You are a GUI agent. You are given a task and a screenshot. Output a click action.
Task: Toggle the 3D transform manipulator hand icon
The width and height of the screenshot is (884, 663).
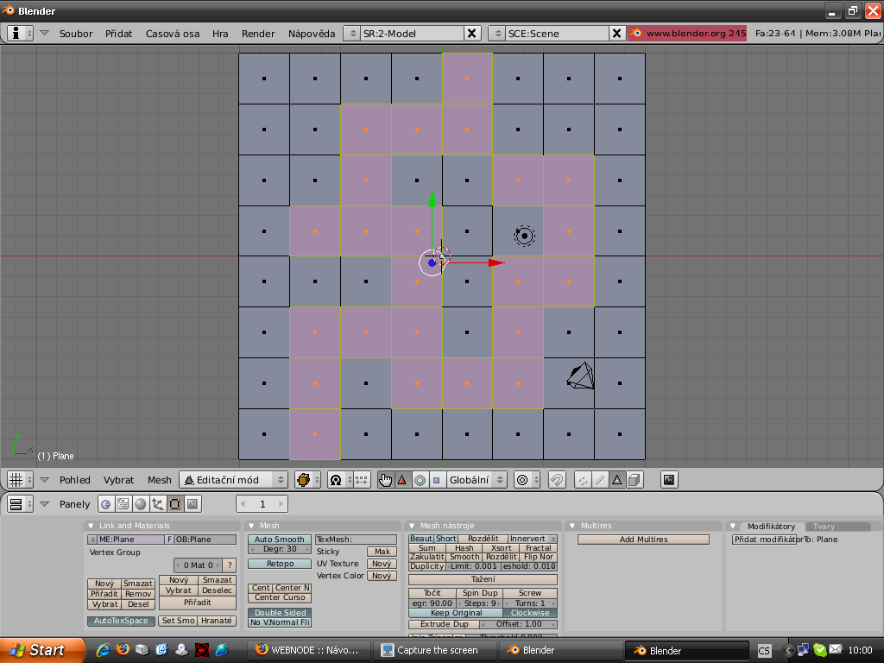coord(385,480)
